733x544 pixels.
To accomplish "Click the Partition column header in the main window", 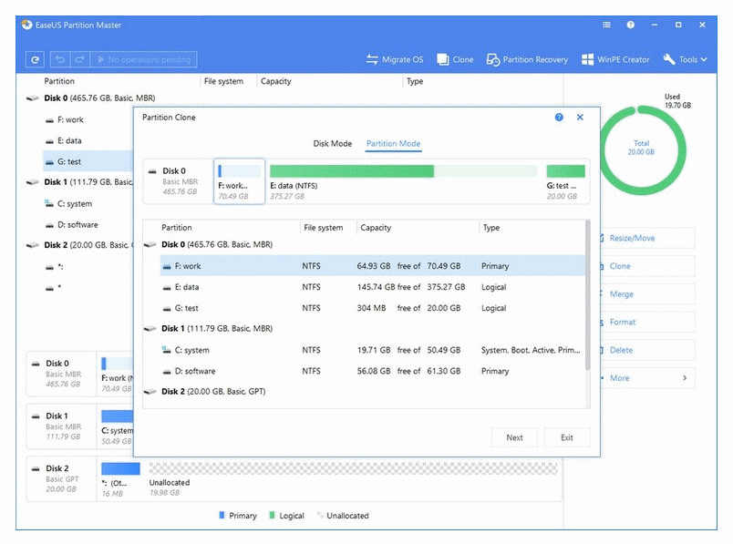I will coord(59,81).
